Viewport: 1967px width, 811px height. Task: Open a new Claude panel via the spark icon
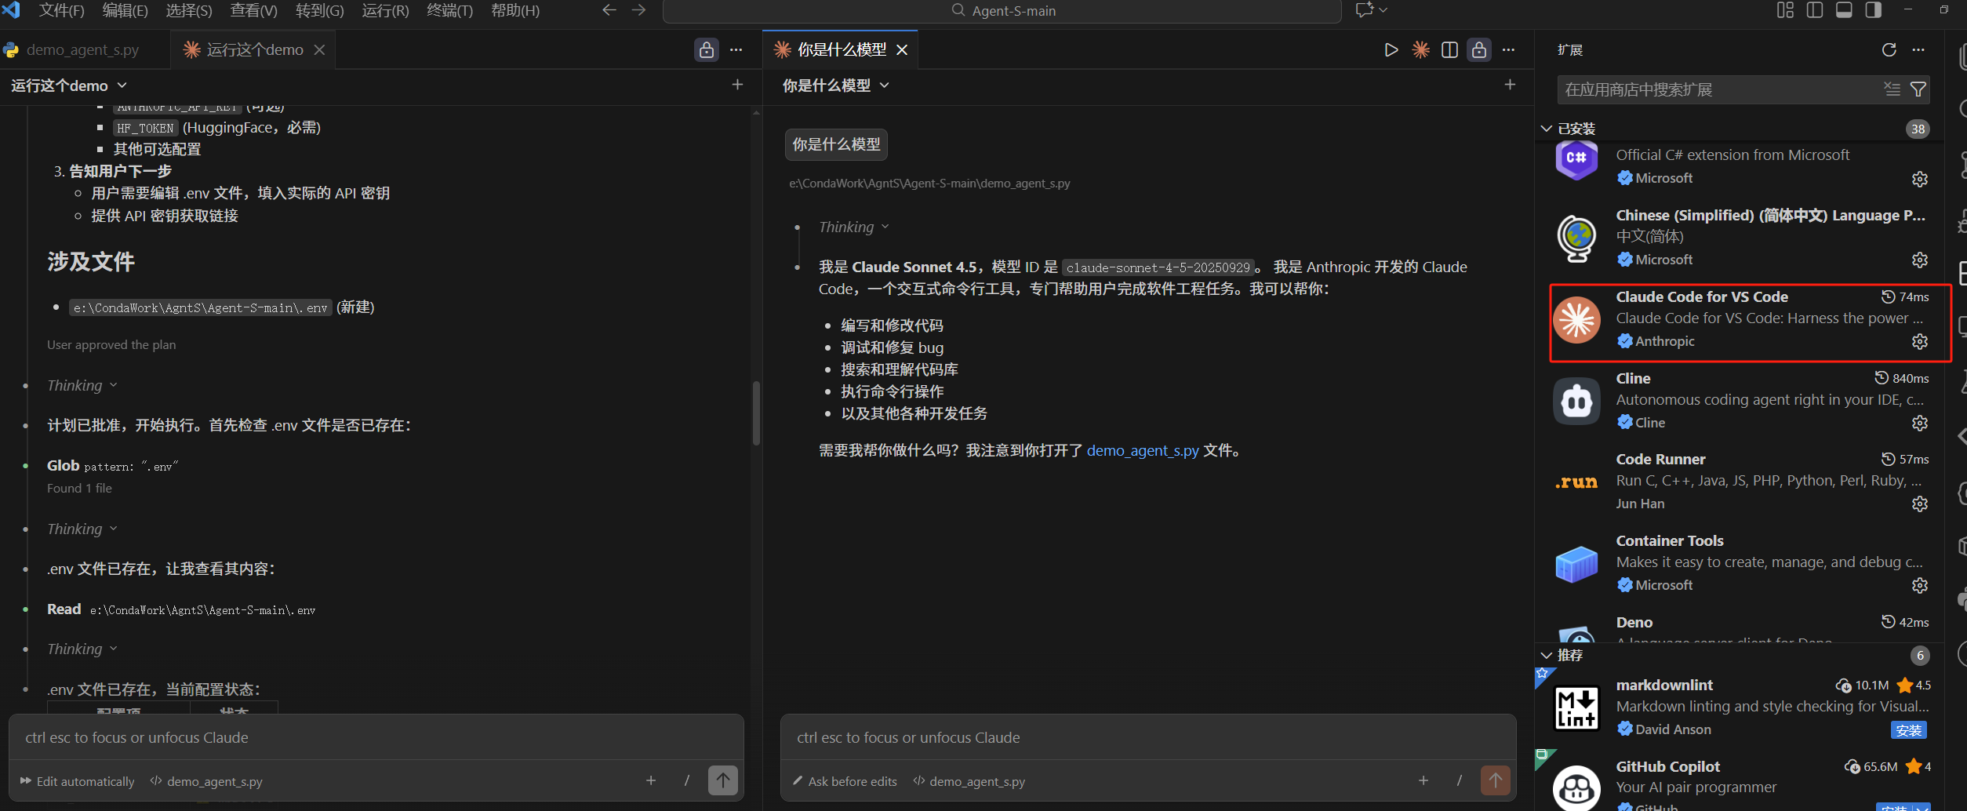point(1421,49)
